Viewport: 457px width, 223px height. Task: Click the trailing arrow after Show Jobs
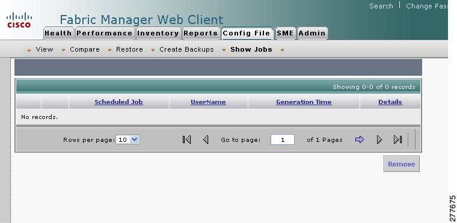[282, 50]
